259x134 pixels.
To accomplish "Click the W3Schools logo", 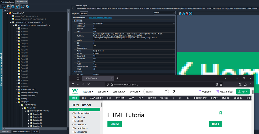I will pos(75,91).
